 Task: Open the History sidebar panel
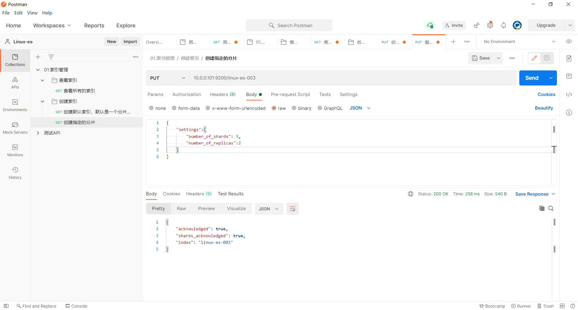[x=15, y=173]
